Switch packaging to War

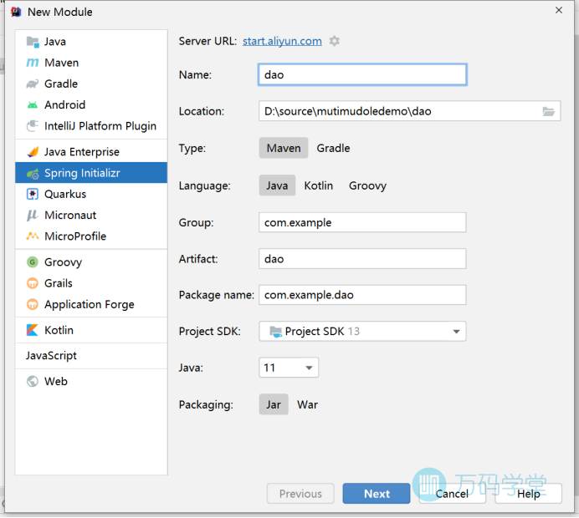tap(307, 405)
